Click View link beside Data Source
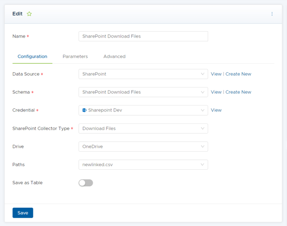The width and height of the screenshot is (287, 226). click(216, 74)
